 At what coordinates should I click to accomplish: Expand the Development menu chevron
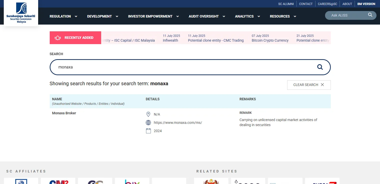click(117, 16)
